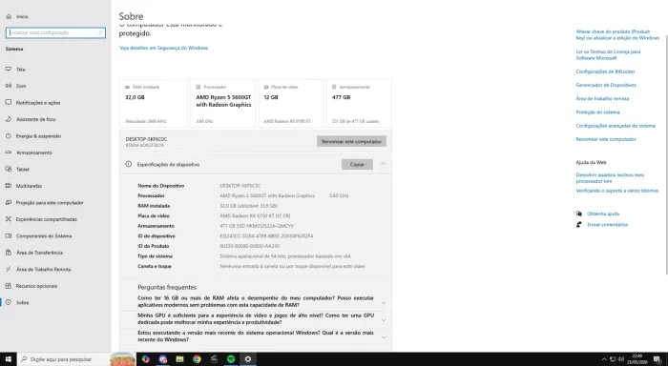This screenshot has height=366, width=668.
Task: Open Verificando o suporte a vários idiomas
Action: pos(616,191)
